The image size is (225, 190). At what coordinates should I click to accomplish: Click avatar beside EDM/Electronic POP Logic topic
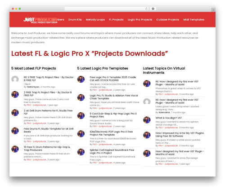pos(81,134)
